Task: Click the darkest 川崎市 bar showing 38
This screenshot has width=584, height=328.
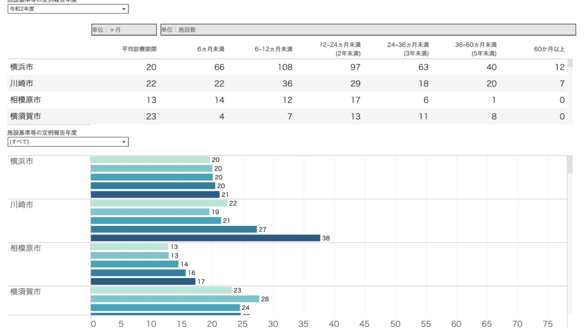Action: pos(206,238)
